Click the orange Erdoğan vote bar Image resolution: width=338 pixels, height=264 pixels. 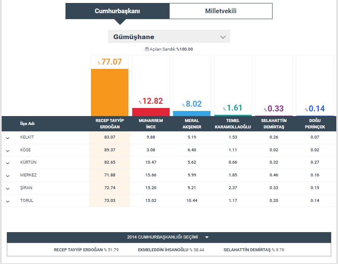(x=110, y=92)
